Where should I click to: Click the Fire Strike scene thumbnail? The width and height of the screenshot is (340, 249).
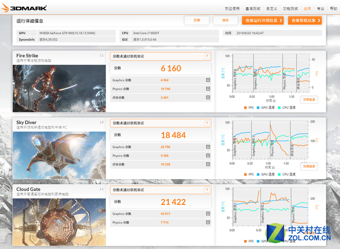[59, 88]
